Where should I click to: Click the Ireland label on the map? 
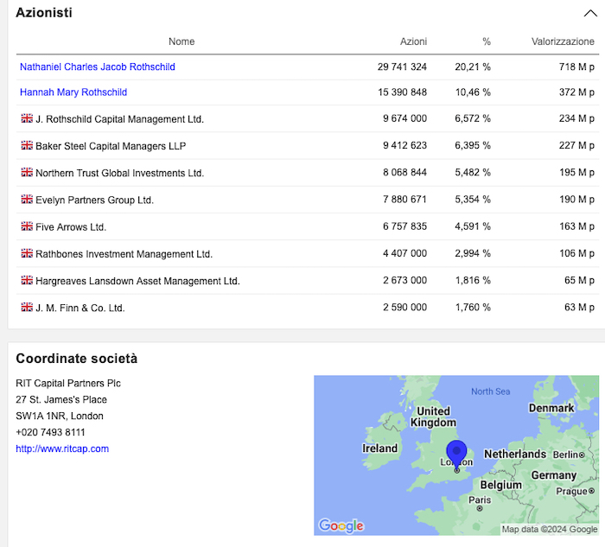[x=379, y=448]
